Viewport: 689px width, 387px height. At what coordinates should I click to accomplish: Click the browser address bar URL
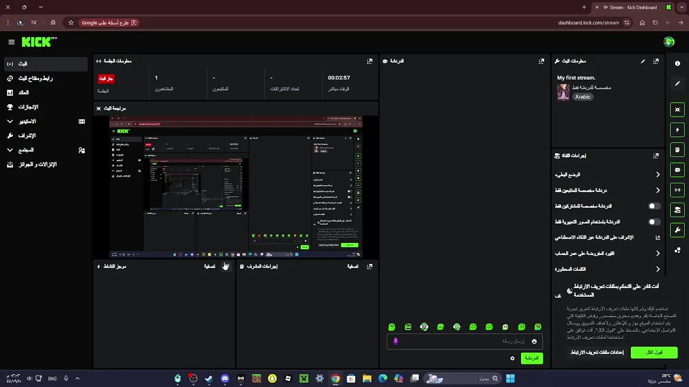pos(588,23)
